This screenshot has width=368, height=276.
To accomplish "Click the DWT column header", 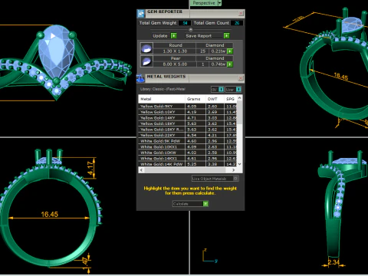I will (215, 99).
